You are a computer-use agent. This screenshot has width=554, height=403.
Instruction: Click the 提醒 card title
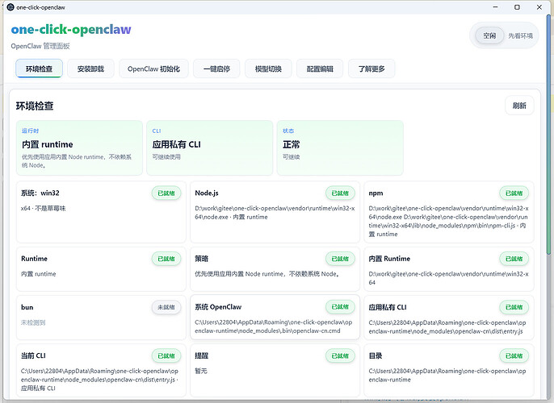tap(201, 355)
